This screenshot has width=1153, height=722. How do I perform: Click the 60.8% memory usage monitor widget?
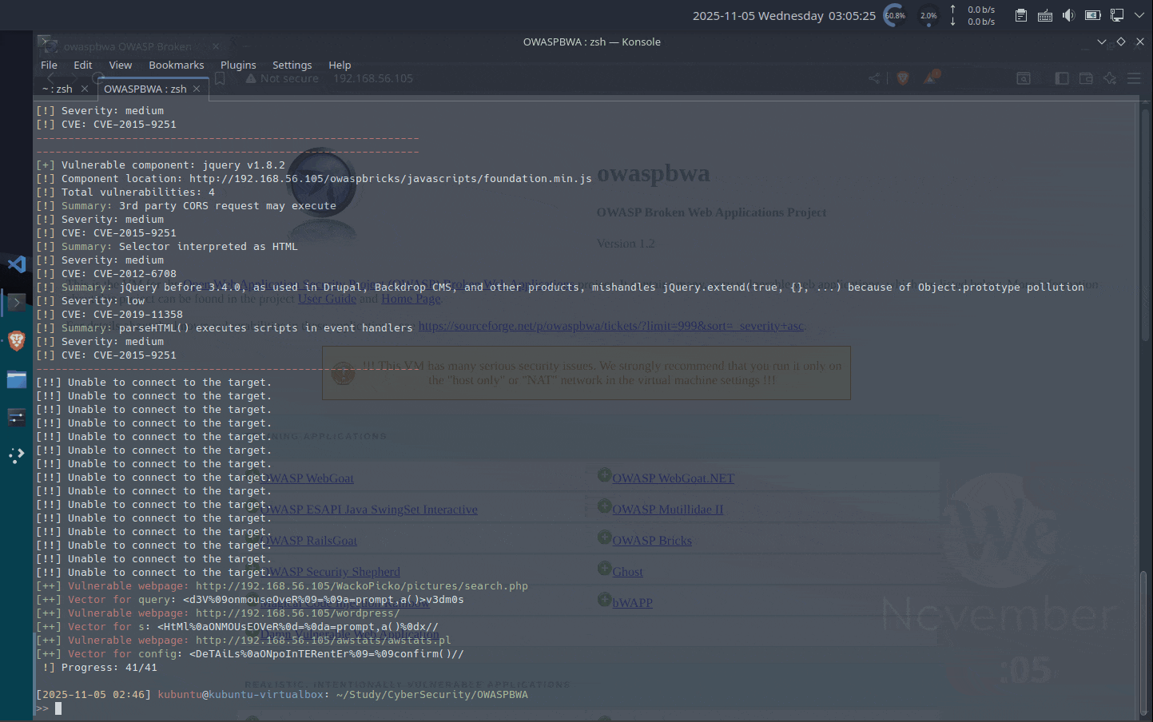click(895, 15)
